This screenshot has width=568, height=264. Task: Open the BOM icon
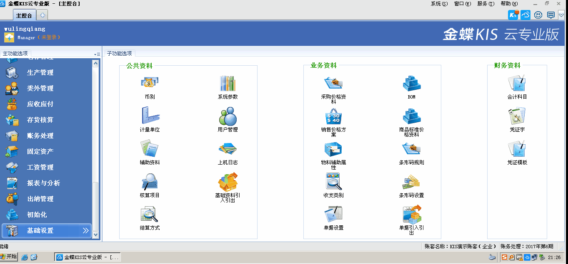tap(411, 84)
